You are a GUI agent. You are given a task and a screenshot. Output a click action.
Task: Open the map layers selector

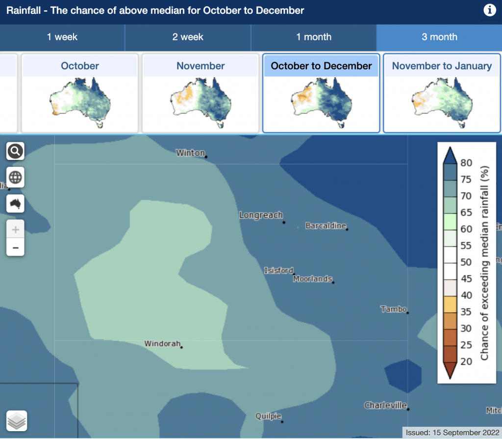(18, 421)
